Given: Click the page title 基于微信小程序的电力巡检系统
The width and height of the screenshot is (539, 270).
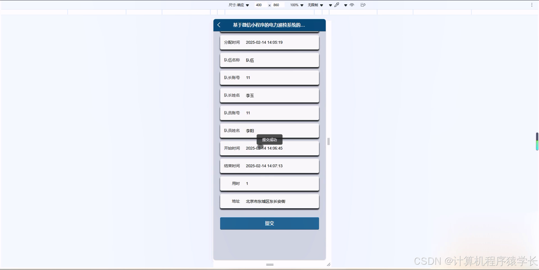Looking at the screenshot, I should (x=269, y=25).
